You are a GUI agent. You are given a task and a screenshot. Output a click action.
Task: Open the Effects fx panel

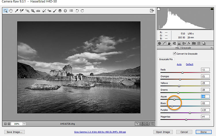[x=189, y=43]
